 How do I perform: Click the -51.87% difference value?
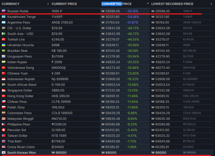tap(132, 22)
